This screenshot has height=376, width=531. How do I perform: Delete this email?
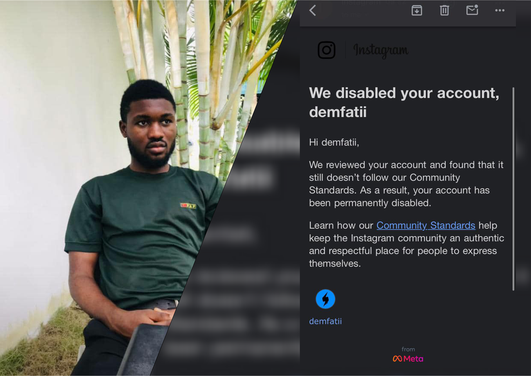(444, 10)
